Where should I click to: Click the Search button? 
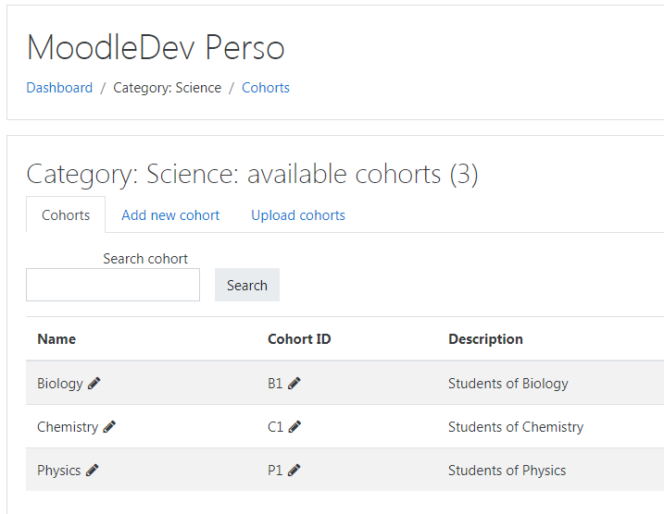pyautogui.click(x=247, y=285)
